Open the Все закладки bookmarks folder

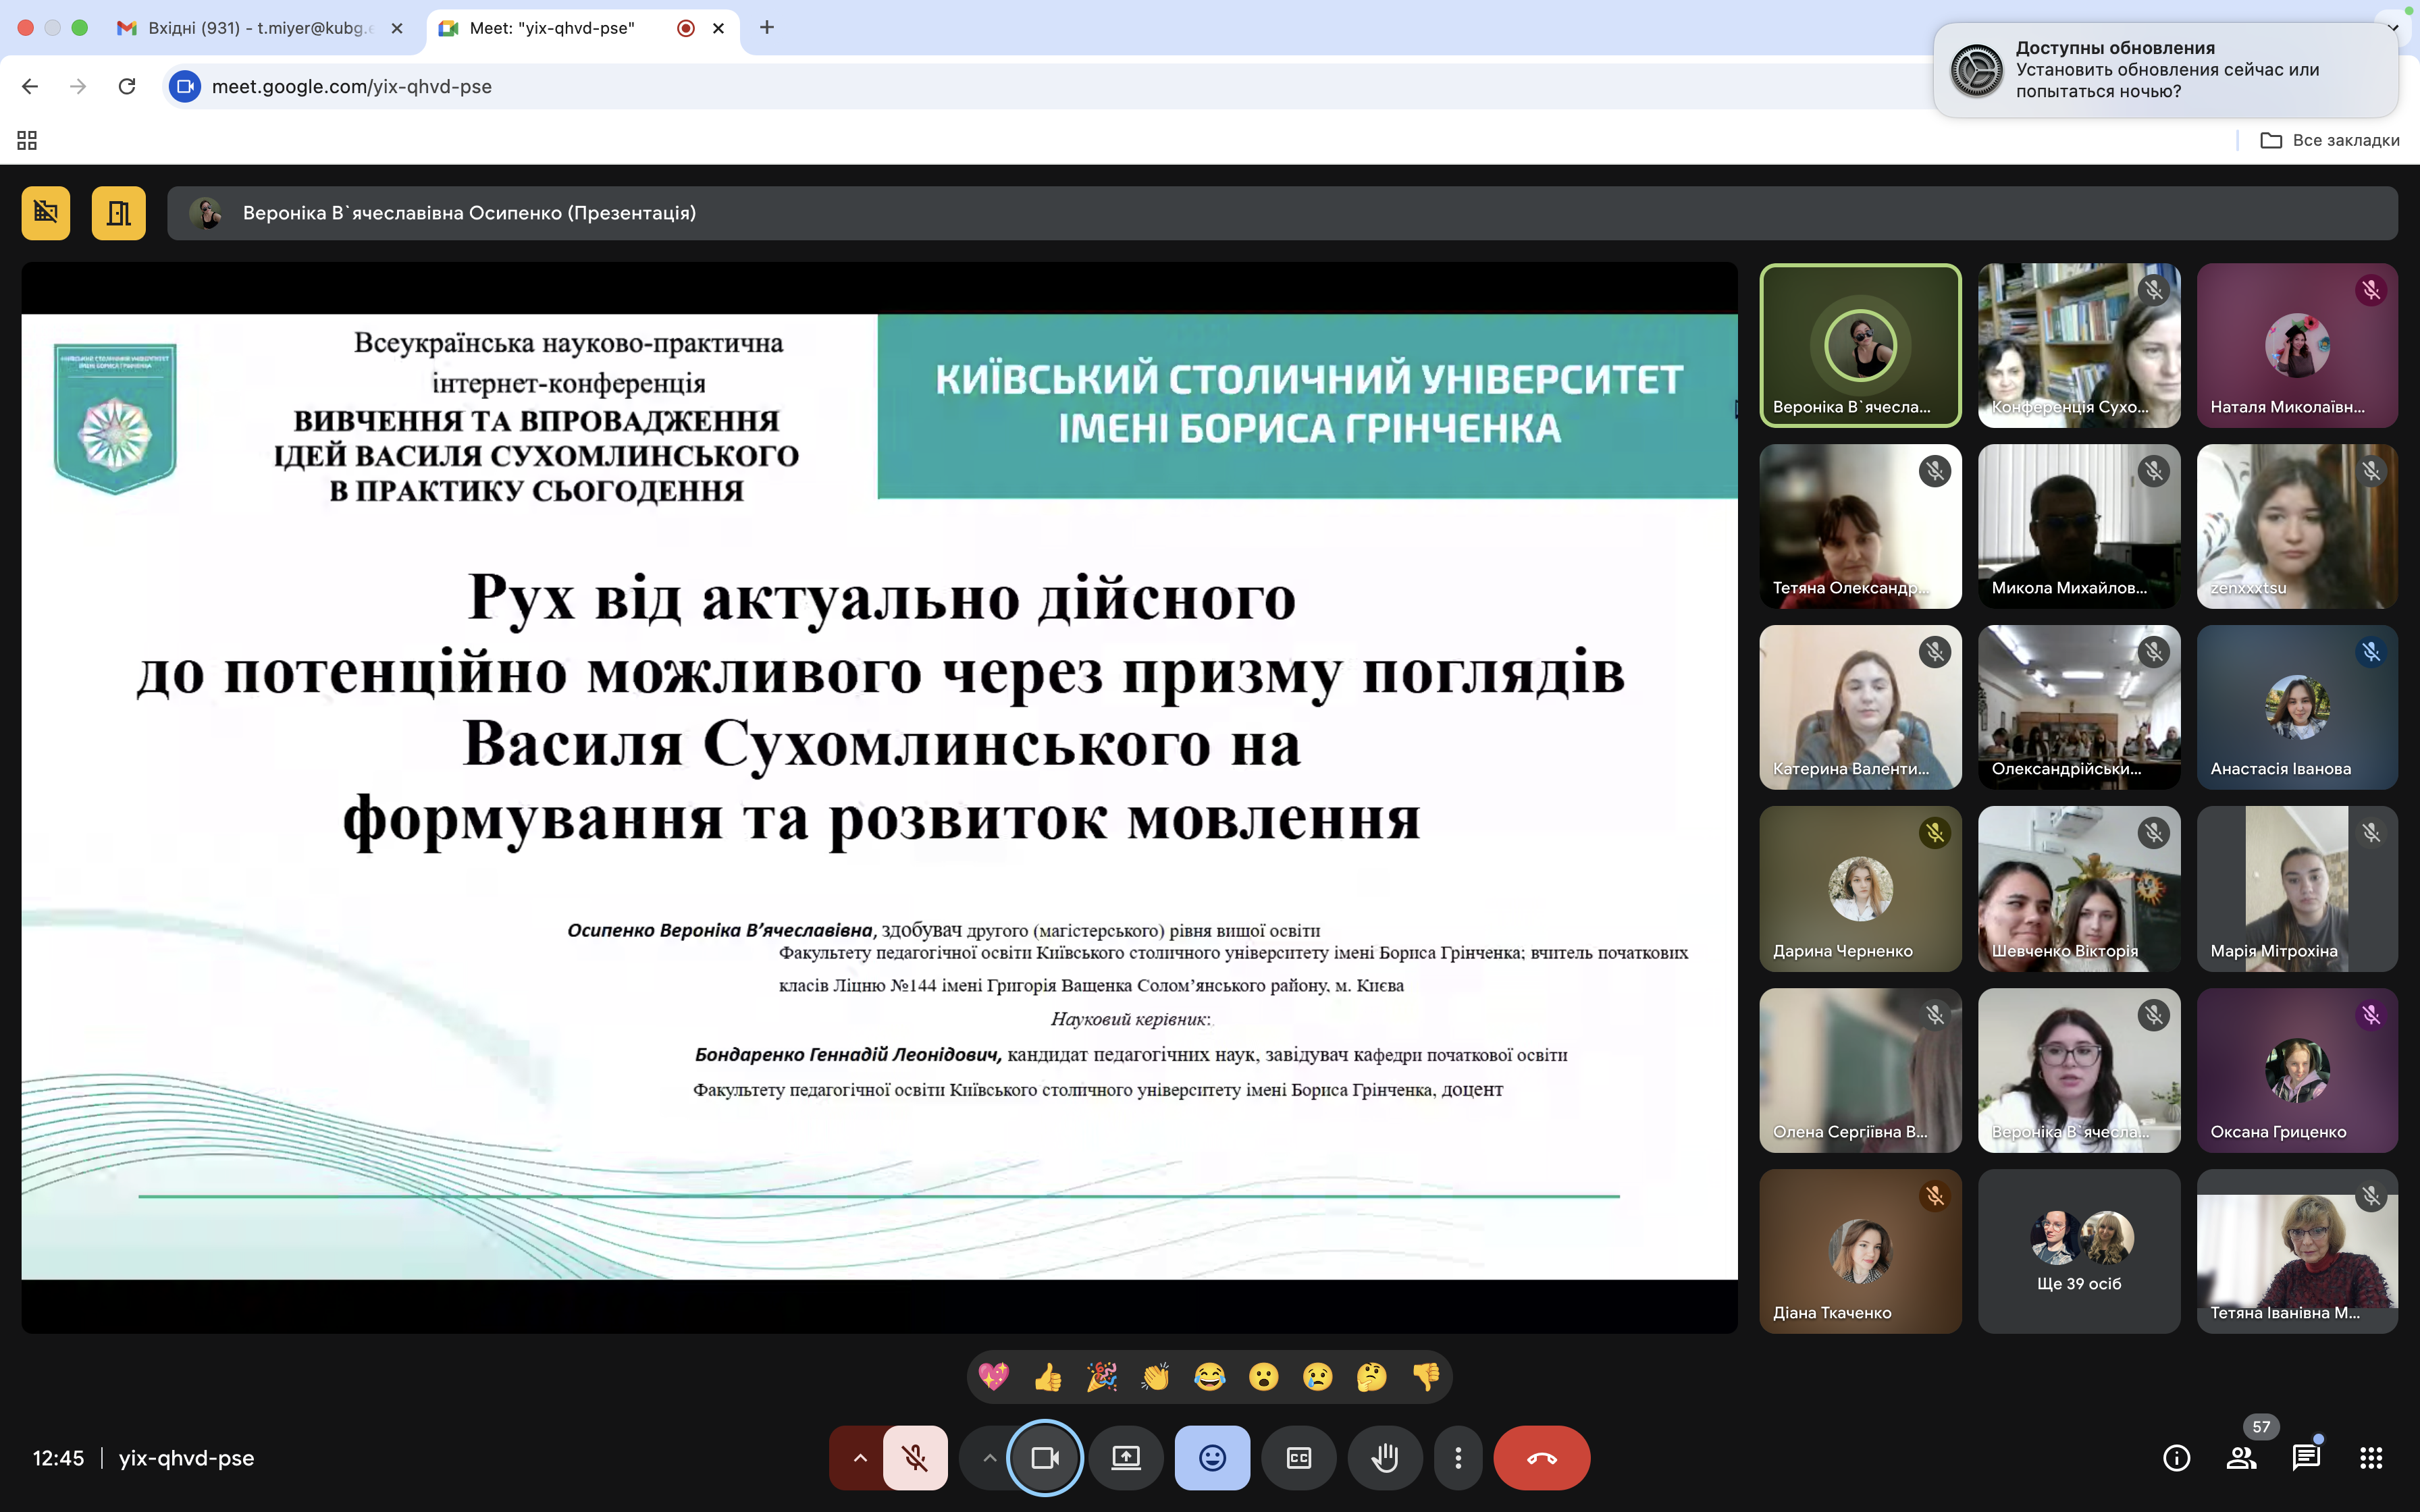[x=2330, y=140]
